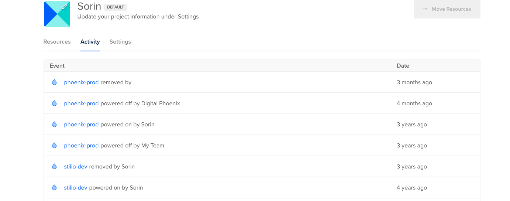Click droplet icon beside phoenix-prod removed event

click(x=54, y=82)
